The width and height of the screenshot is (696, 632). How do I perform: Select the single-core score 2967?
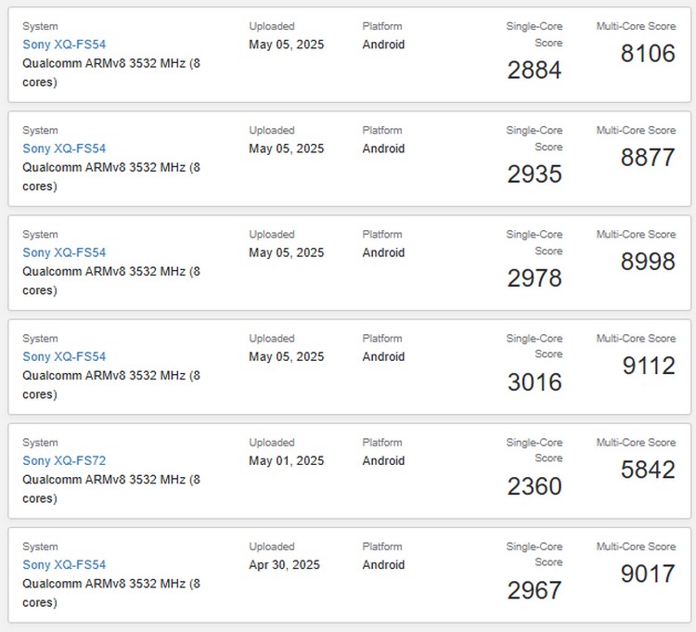click(535, 590)
